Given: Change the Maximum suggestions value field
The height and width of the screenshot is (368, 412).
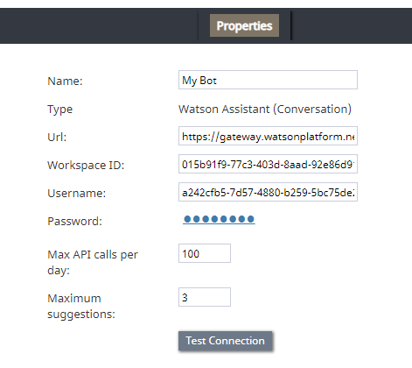Looking at the screenshot, I should pyautogui.click(x=205, y=297).
